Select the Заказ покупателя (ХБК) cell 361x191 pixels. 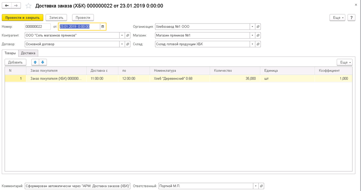click(x=56, y=79)
